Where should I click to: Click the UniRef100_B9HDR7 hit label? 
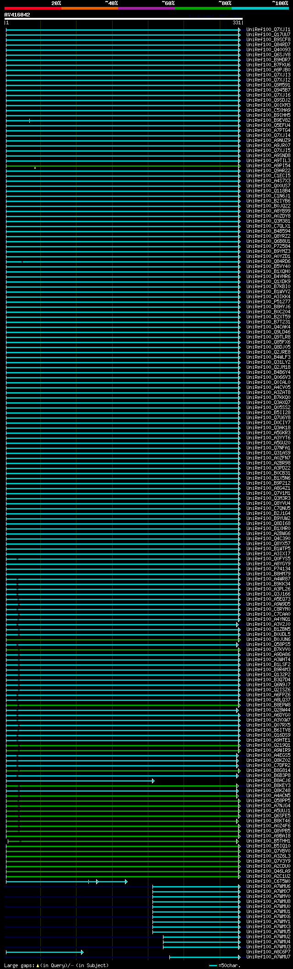point(268,60)
